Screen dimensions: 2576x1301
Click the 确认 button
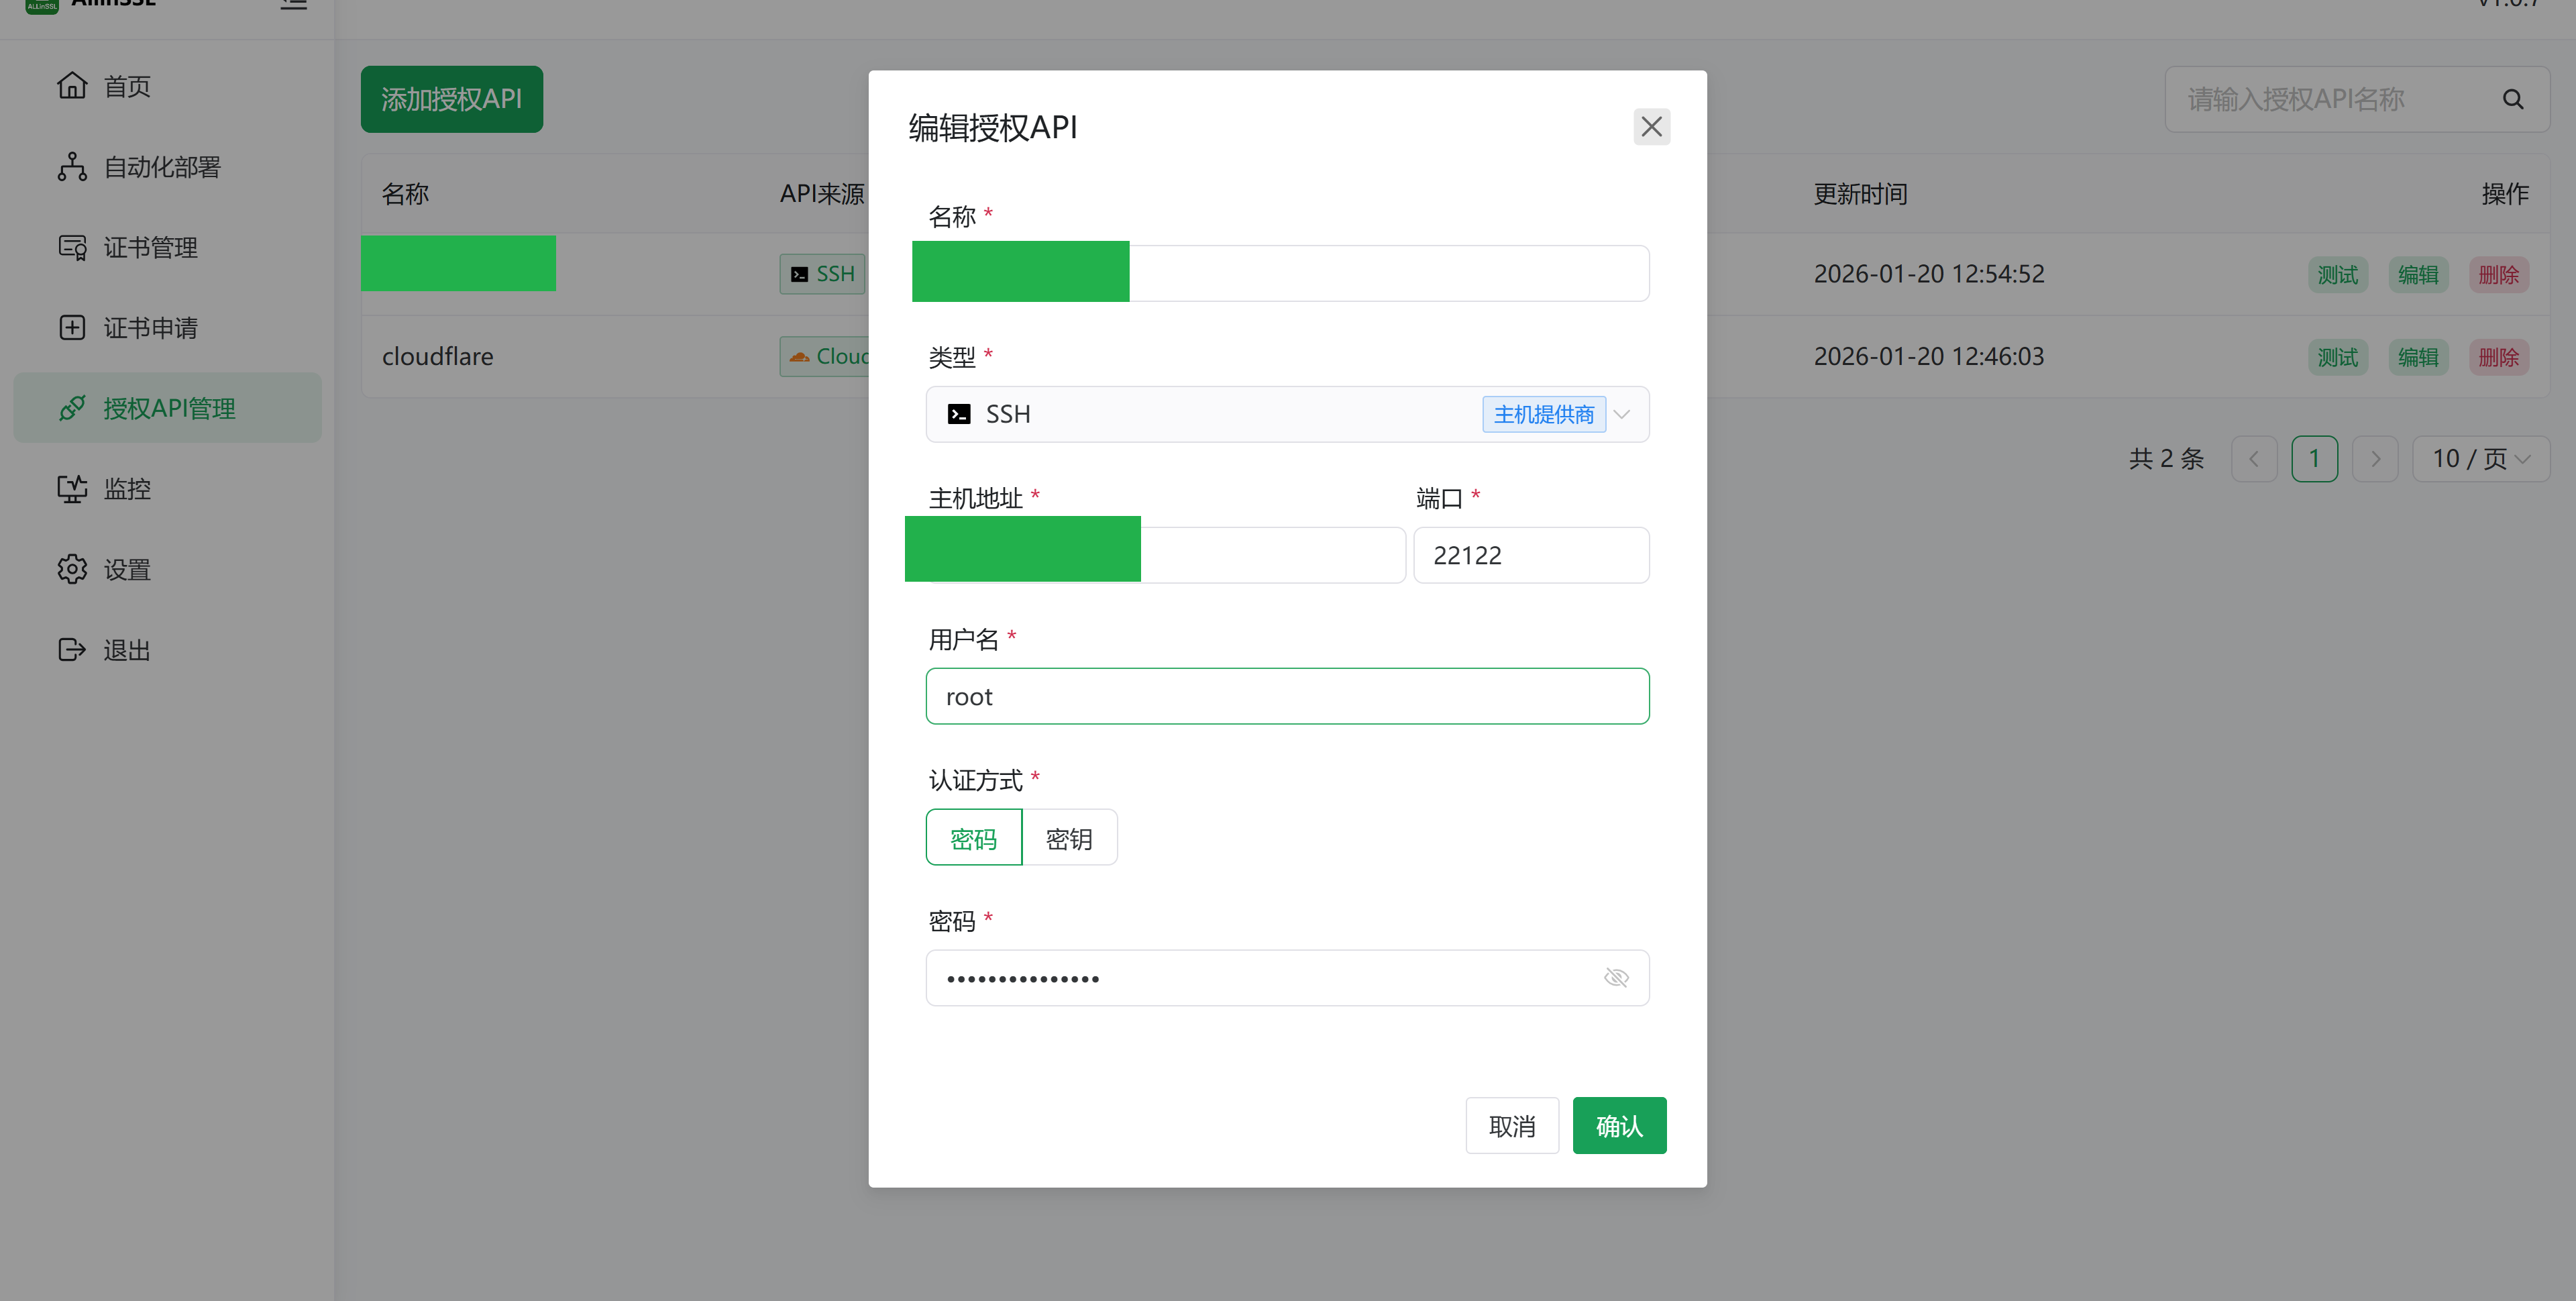(x=1619, y=1125)
